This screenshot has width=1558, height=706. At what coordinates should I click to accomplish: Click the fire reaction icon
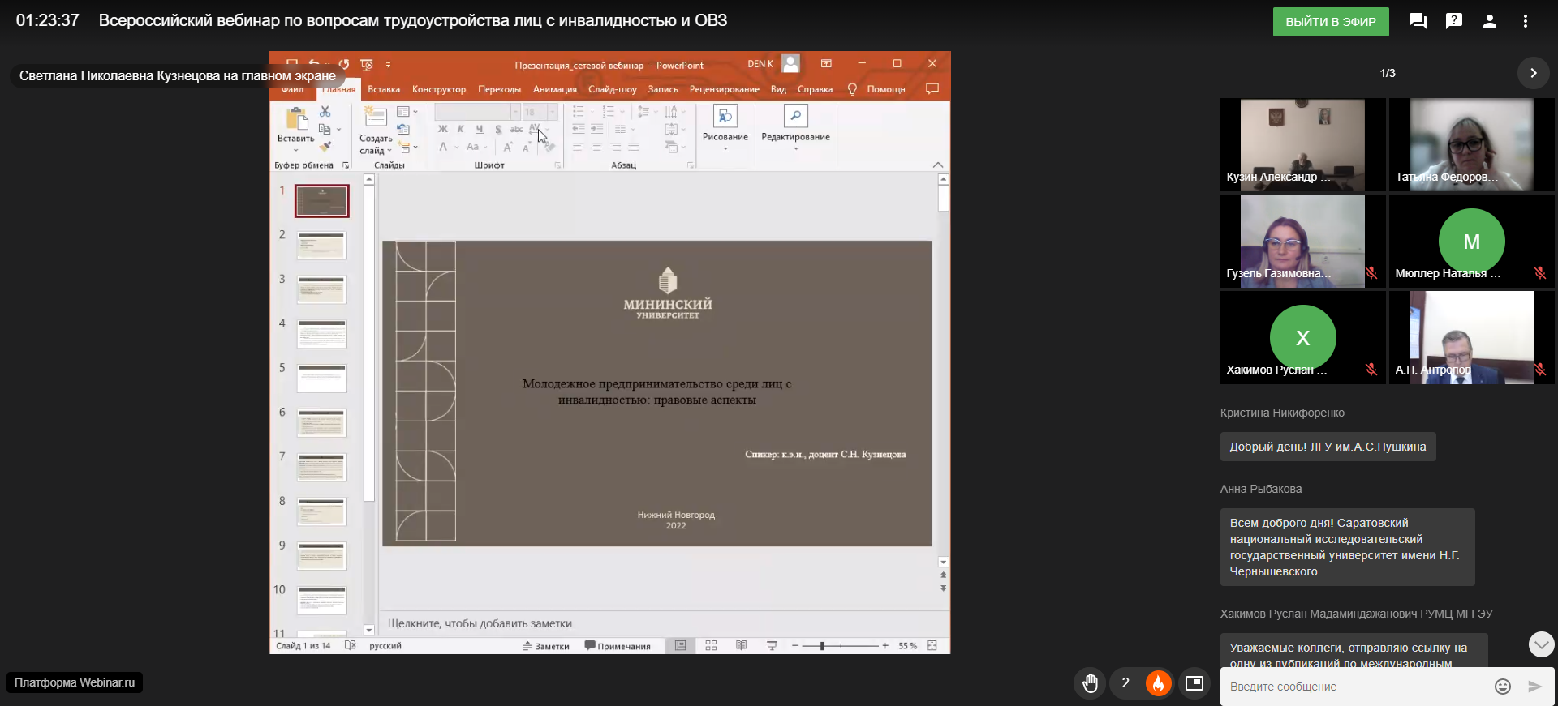(x=1158, y=683)
